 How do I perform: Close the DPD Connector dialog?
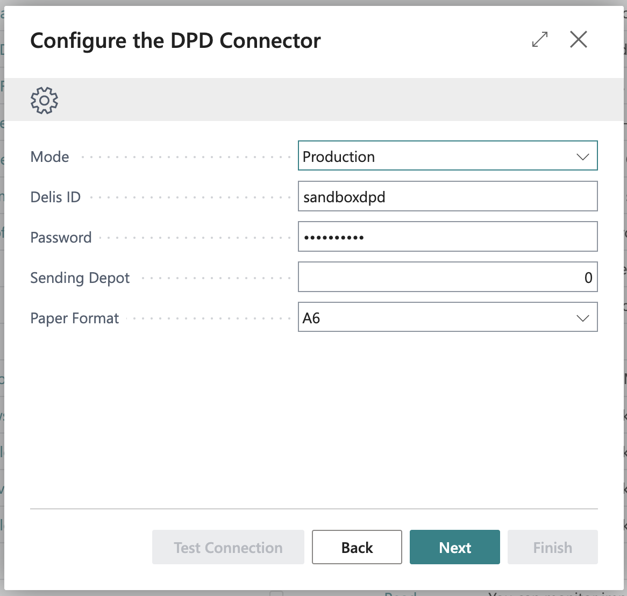tap(579, 40)
